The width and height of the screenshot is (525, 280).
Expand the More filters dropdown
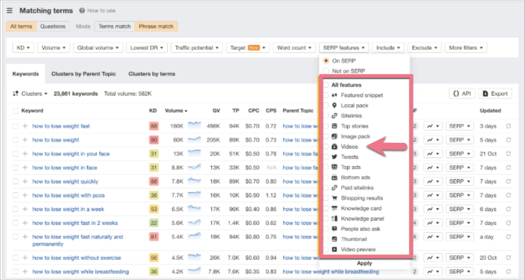click(x=465, y=47)
